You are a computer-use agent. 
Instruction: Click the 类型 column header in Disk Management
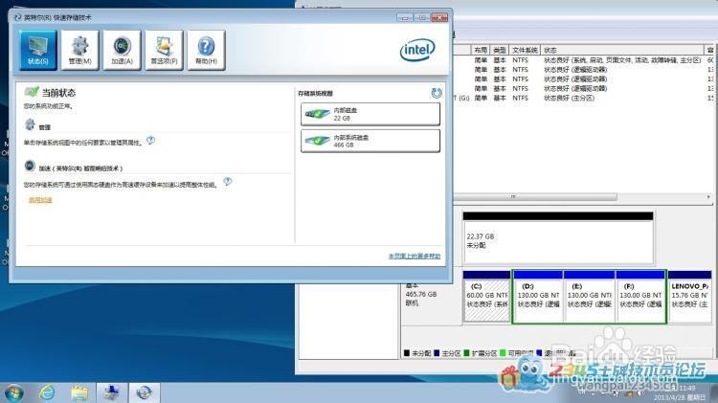[x=499, y=50]
